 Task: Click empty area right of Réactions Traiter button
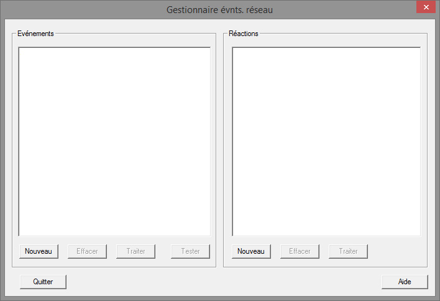coord(395,251)
